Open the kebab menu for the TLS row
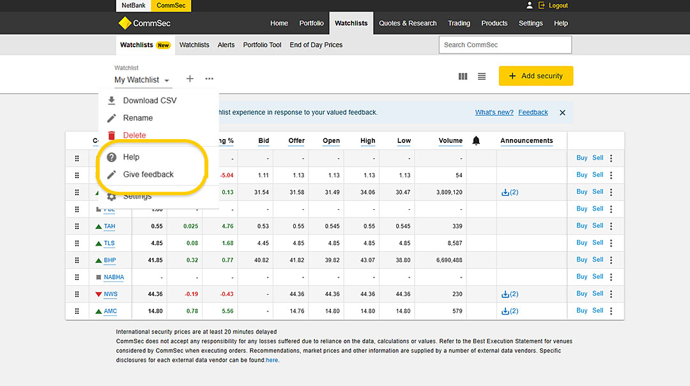The height and width of the screenshot is (386, 690). (x=611, y=243)
